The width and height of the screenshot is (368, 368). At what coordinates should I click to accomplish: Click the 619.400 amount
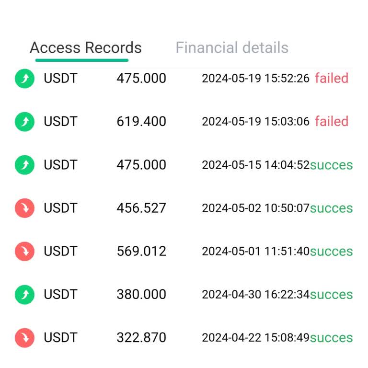[141, 122]
